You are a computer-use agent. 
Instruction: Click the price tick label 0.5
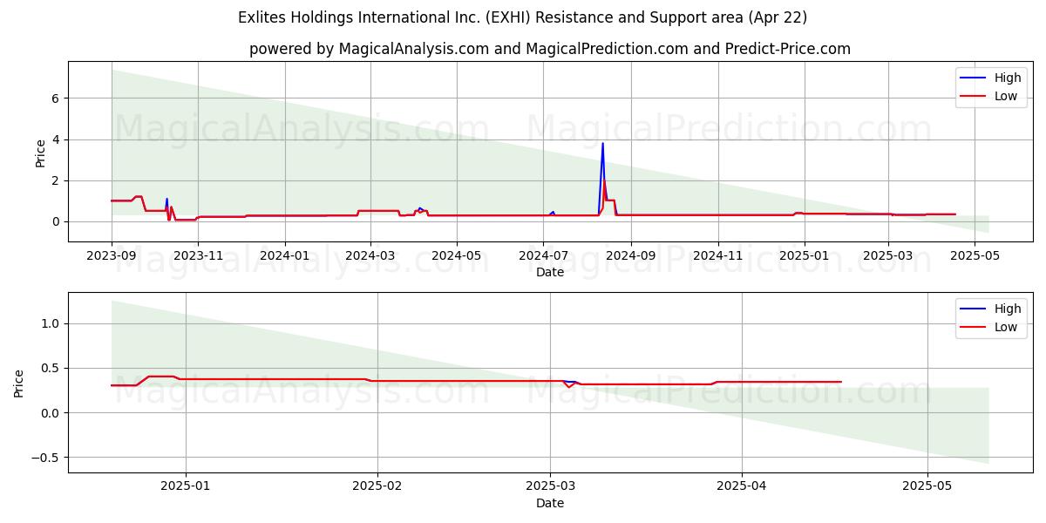[52, 368]
